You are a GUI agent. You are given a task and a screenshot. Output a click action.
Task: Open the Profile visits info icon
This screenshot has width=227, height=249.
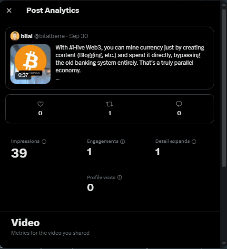point(120,178)
